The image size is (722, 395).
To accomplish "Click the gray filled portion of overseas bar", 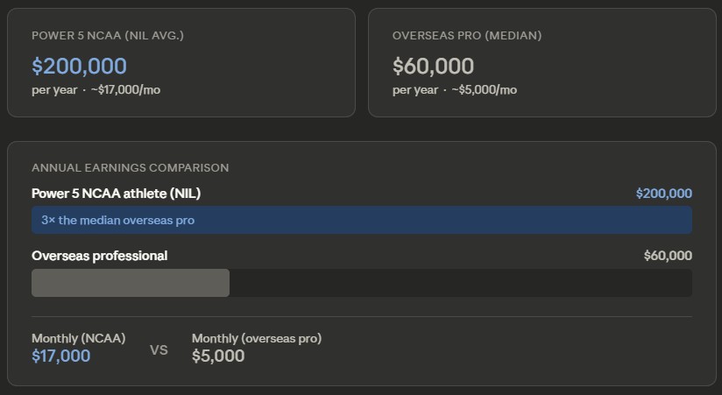I will [x=130, y=283].
